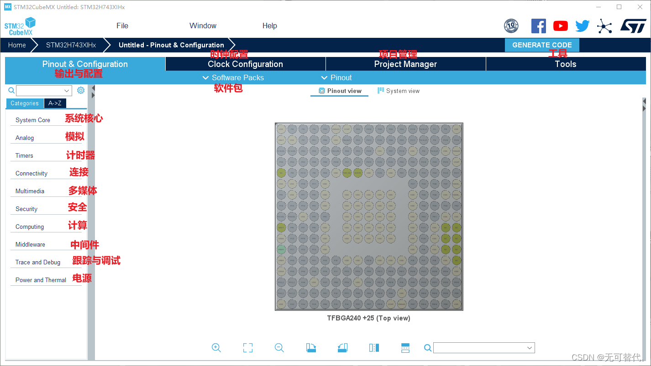651x366 pixels.
Task: Switch to the Clock Configuration tab
Action: [x=245, y=64]
